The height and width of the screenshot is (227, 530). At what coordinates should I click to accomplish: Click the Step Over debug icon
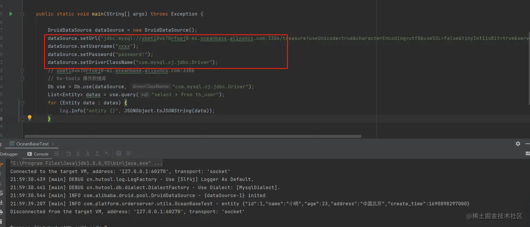(x=69, y=153)
